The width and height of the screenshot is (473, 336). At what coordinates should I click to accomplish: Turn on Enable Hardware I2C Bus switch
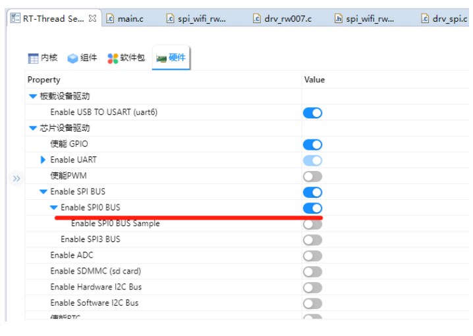(312, 288)
